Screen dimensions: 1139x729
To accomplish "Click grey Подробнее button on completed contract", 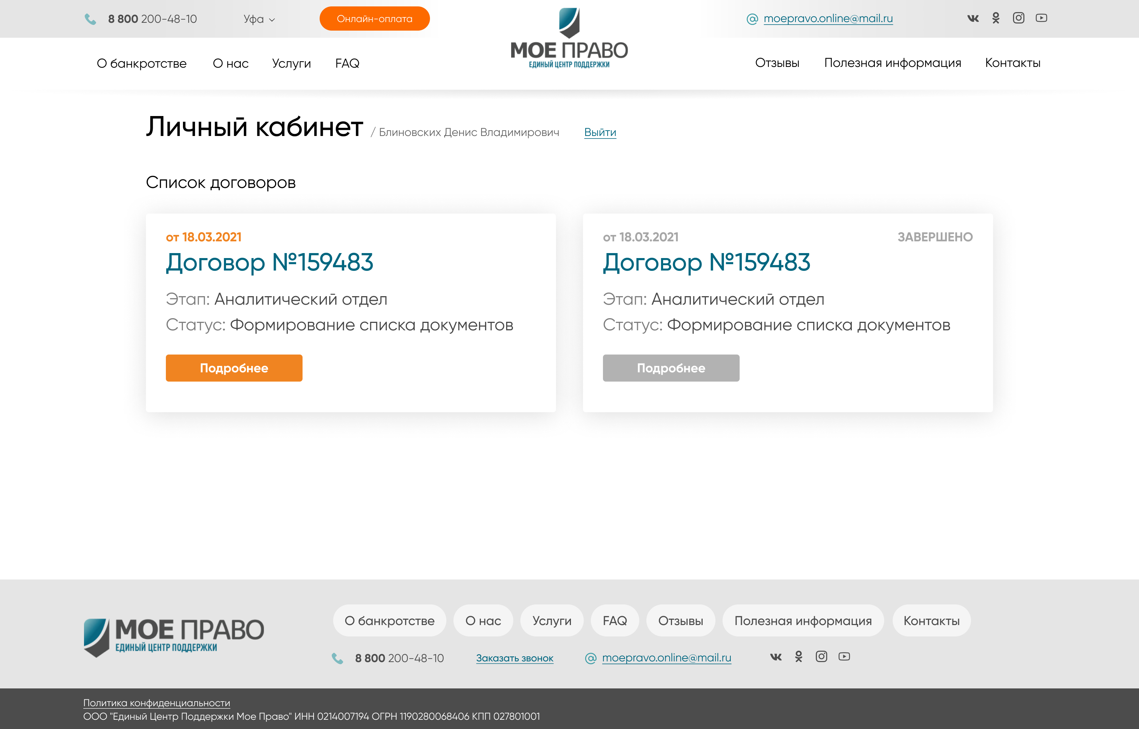I will tap(671, 368).
